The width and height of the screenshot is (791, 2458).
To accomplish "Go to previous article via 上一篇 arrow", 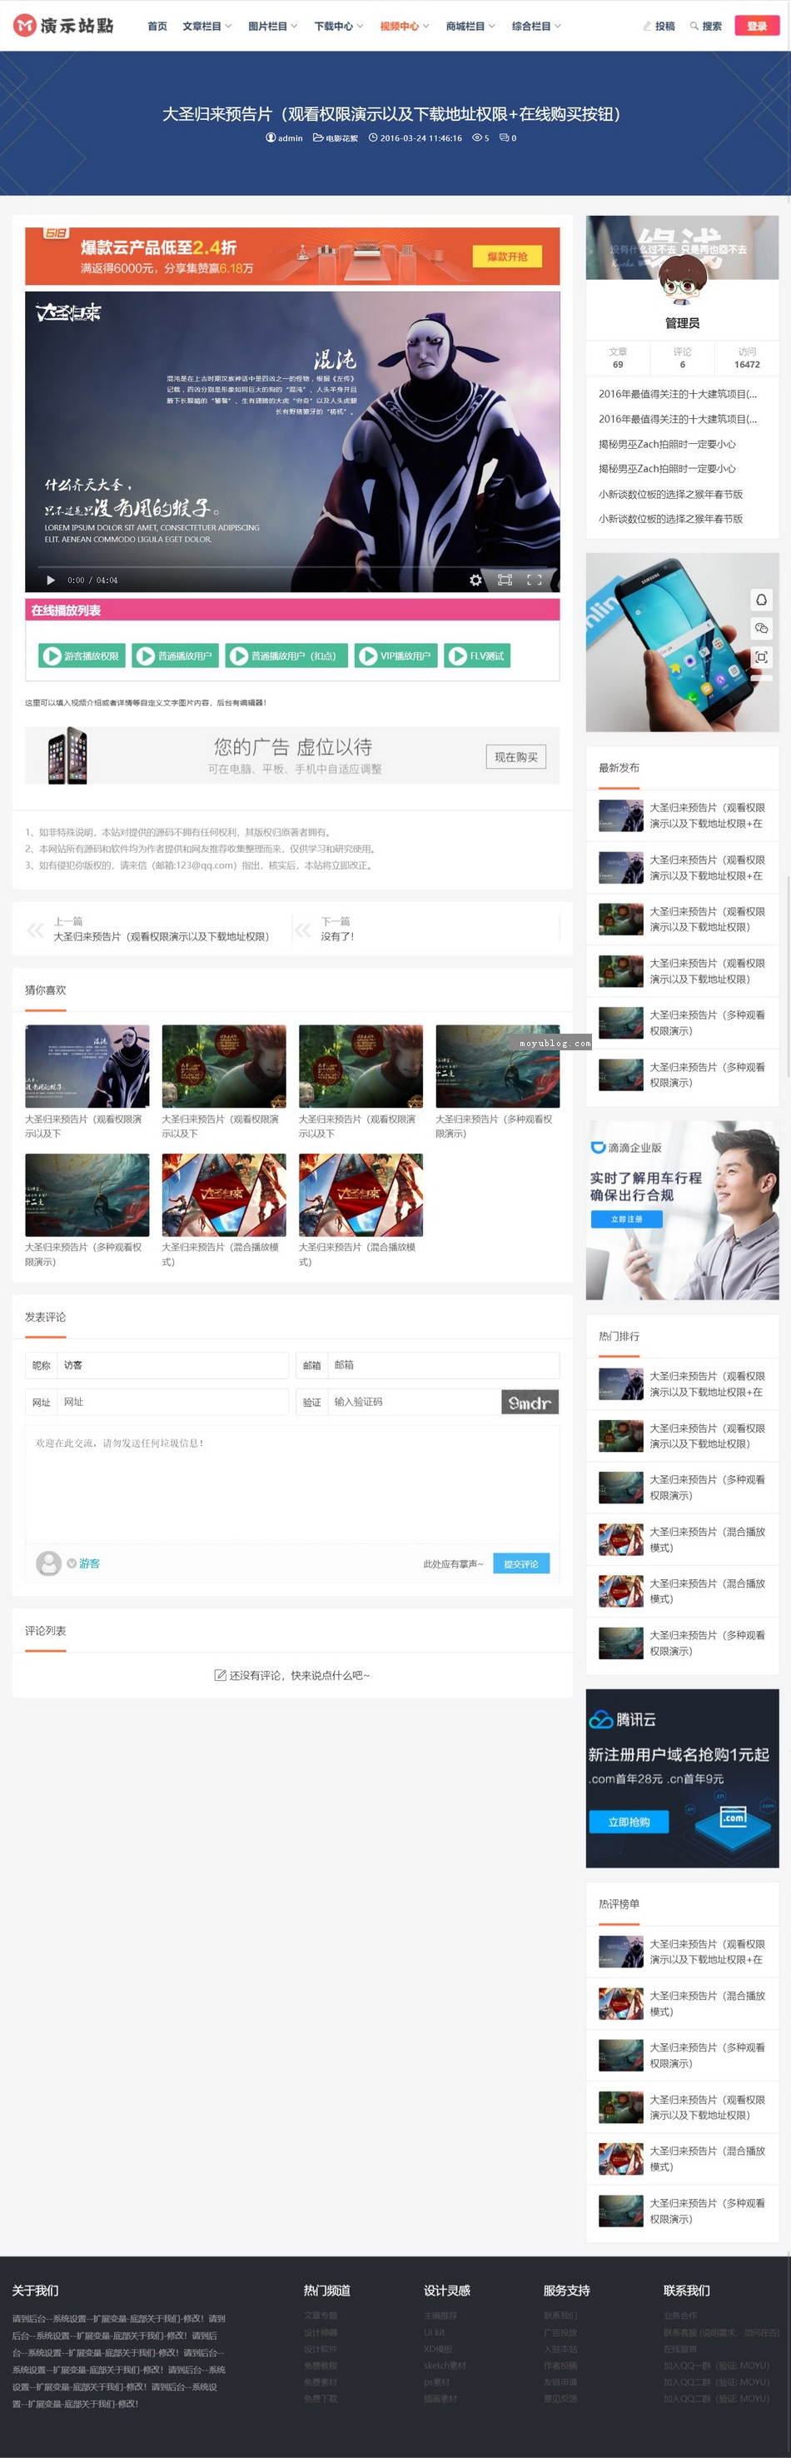I will point(35,930).
